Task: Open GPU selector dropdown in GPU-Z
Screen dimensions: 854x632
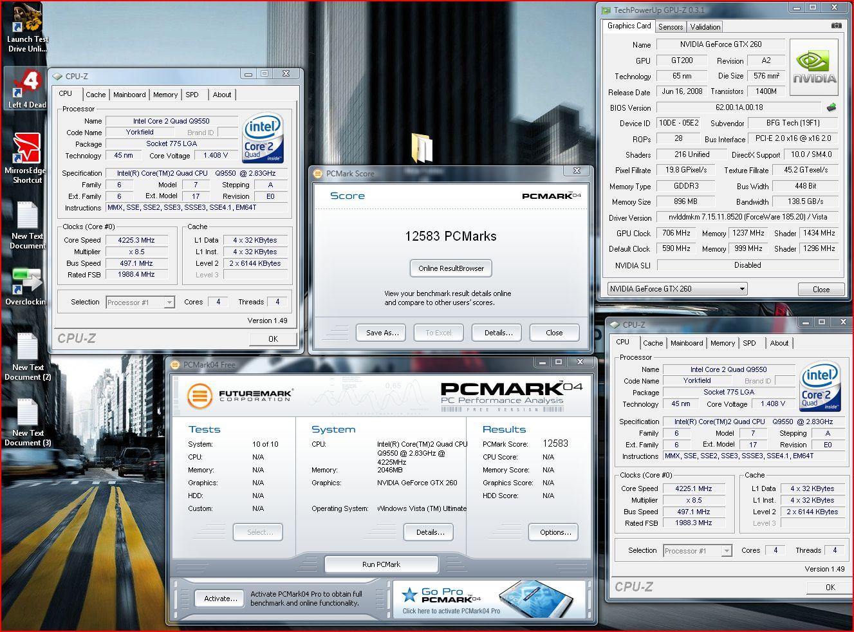Action: click(x=677, y=289)
